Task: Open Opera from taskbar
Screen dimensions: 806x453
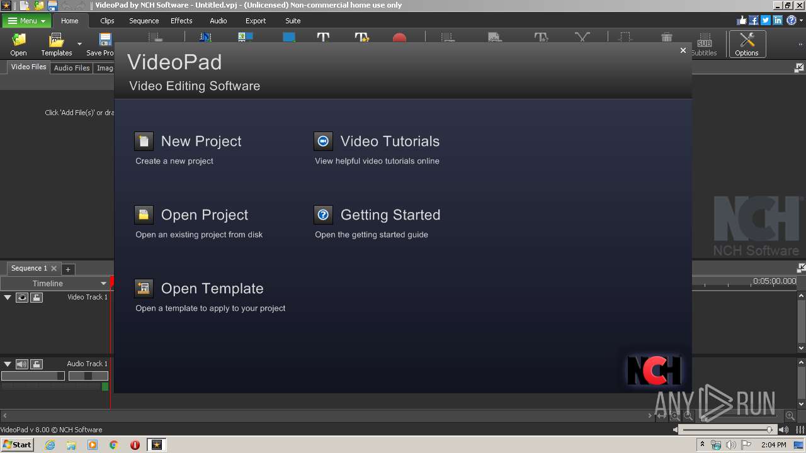Action: pyautogui.click(x=135, y=445)
